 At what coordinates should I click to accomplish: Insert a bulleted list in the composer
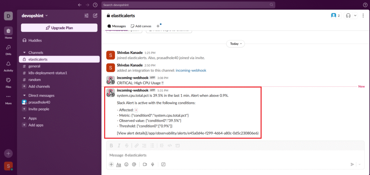pyautogui.click(x=152, y=145)
